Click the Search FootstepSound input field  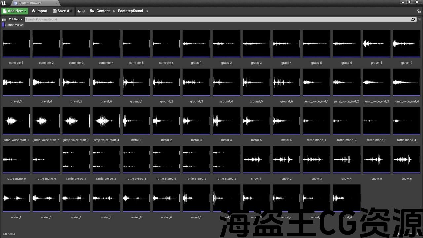(x=215, y=20)
